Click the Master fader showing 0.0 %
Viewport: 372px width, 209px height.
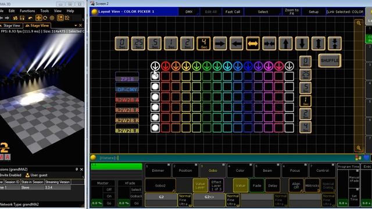[97, 203]
